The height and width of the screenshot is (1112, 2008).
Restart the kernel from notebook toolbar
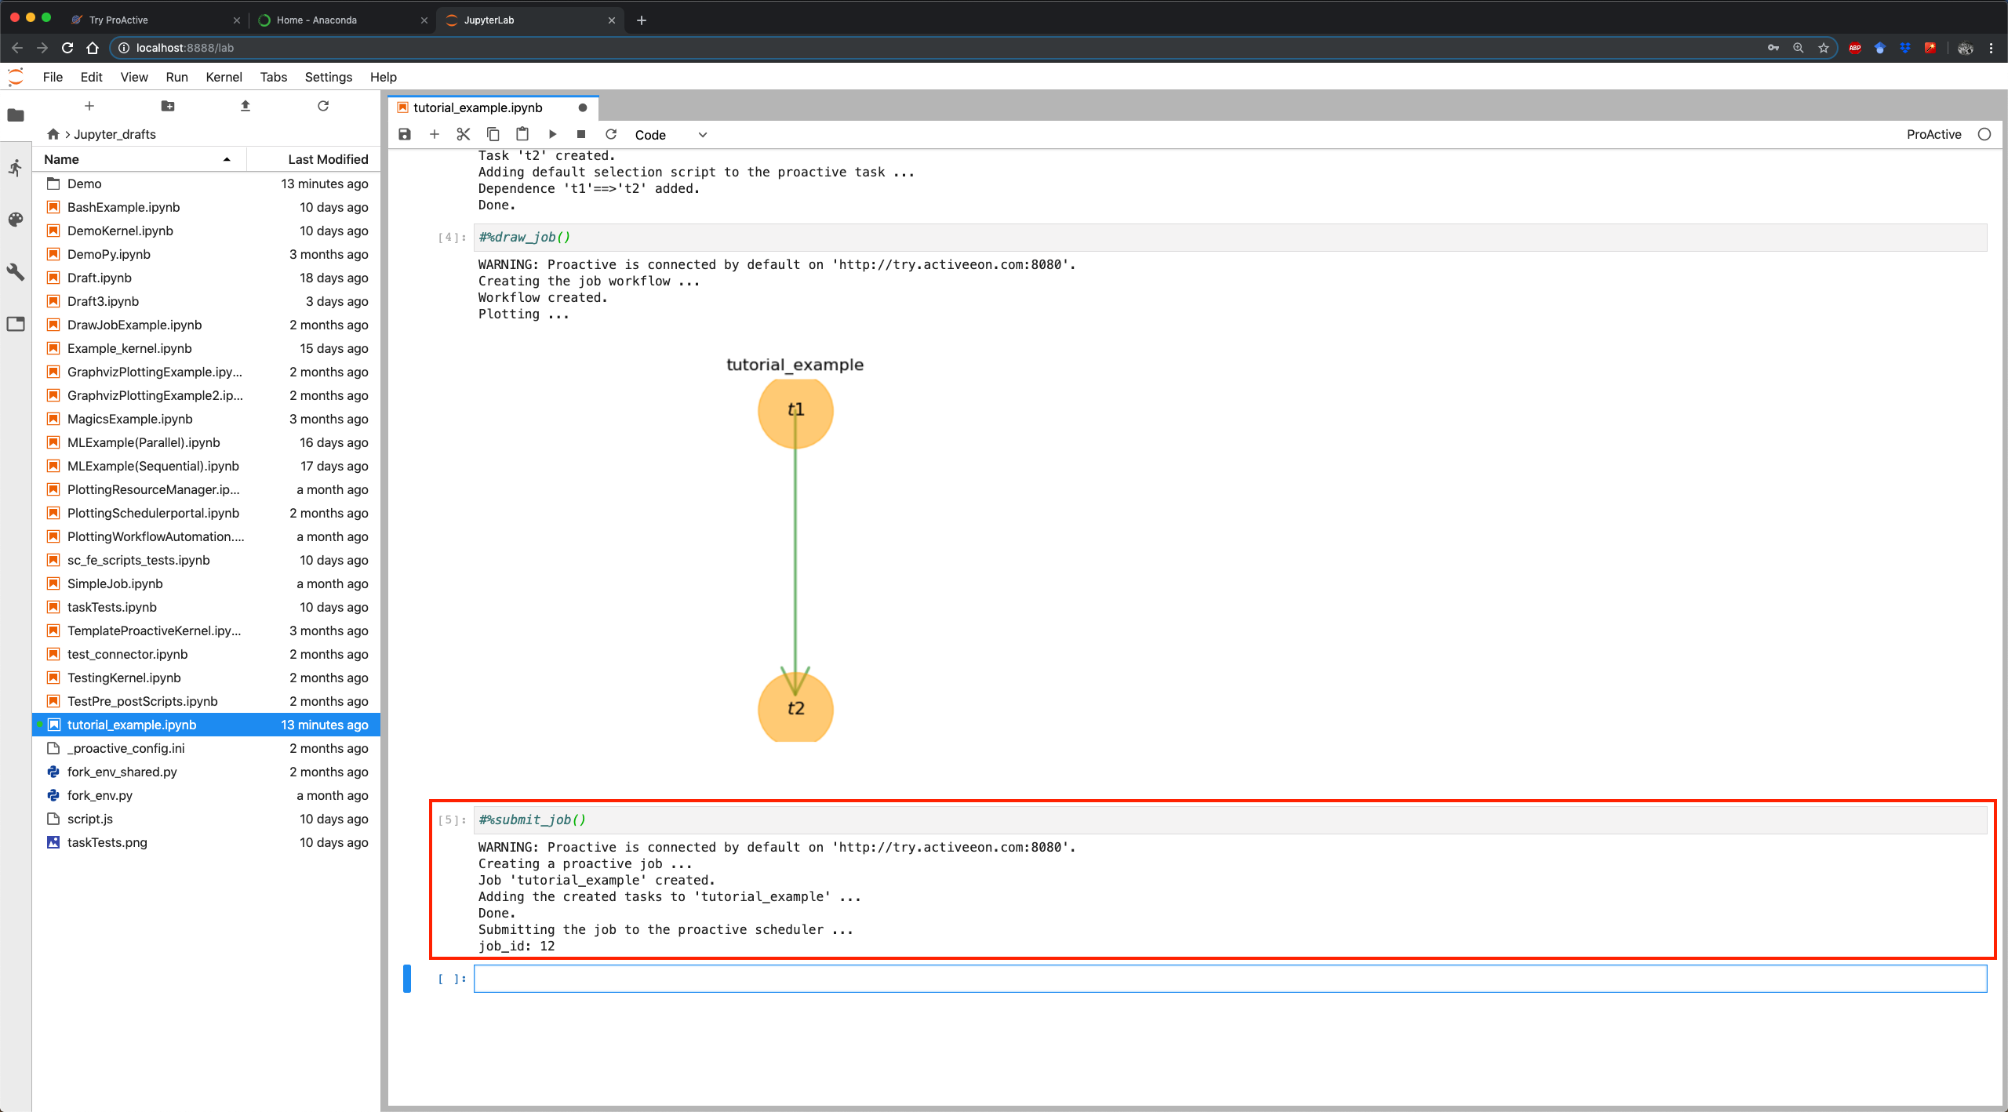click(x=611, y=134)
